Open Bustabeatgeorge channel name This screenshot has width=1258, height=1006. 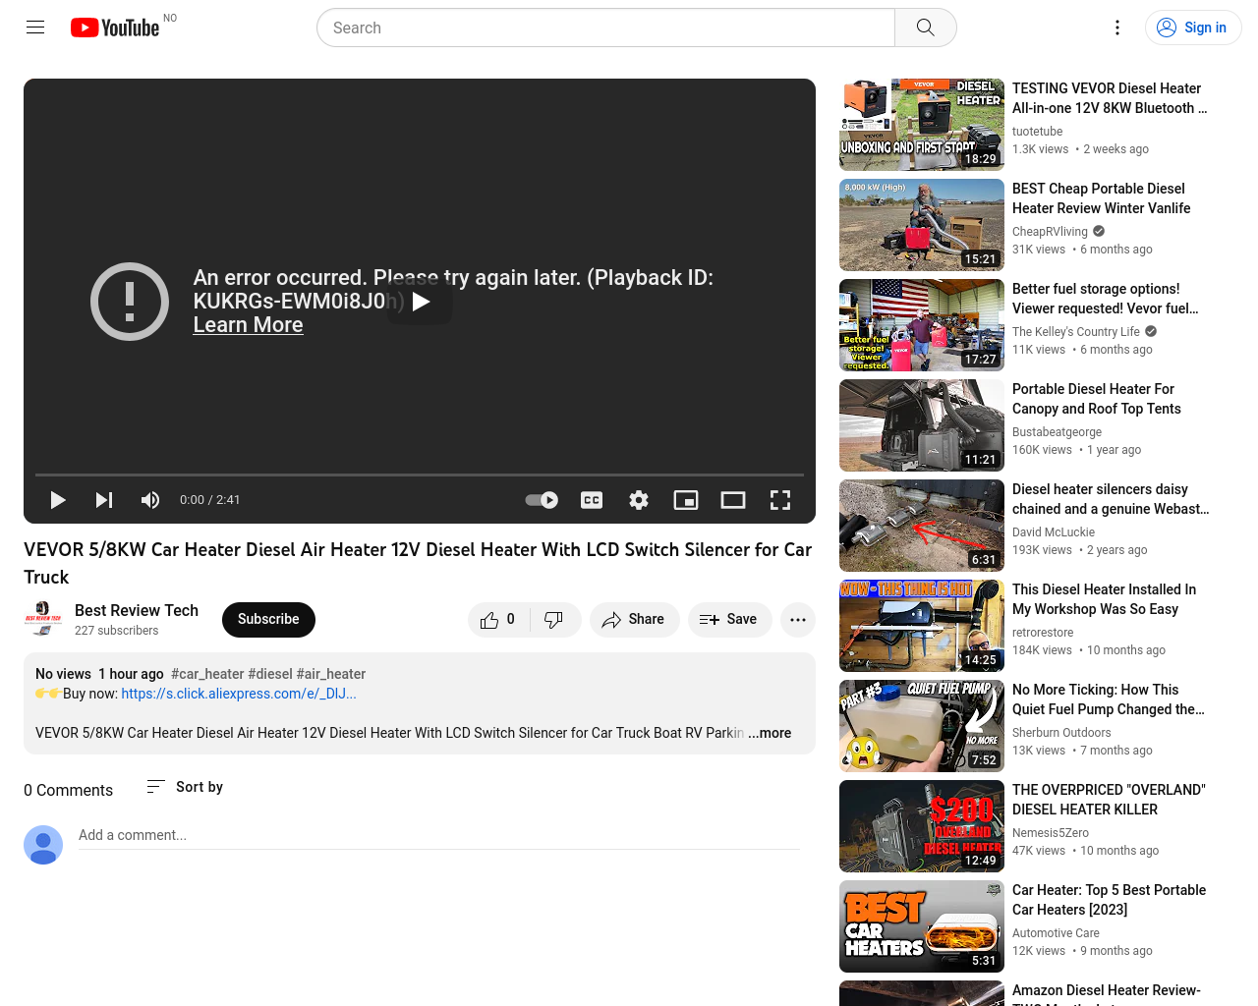coord(1058,432)
